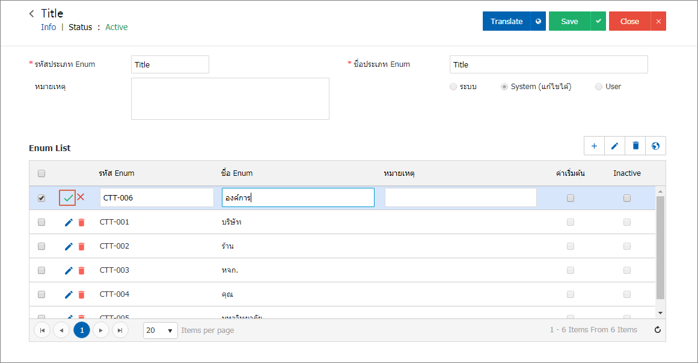Click the trash icon in the Enum List toolbar

click(x=635, y=146)
